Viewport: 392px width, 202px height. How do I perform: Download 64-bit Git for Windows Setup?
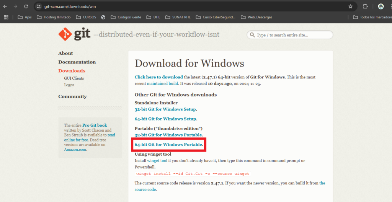pos(165,119)
